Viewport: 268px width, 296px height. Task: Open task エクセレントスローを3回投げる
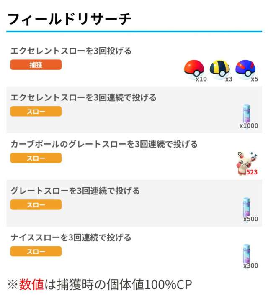pyautogui.click(x=71, y=51)
